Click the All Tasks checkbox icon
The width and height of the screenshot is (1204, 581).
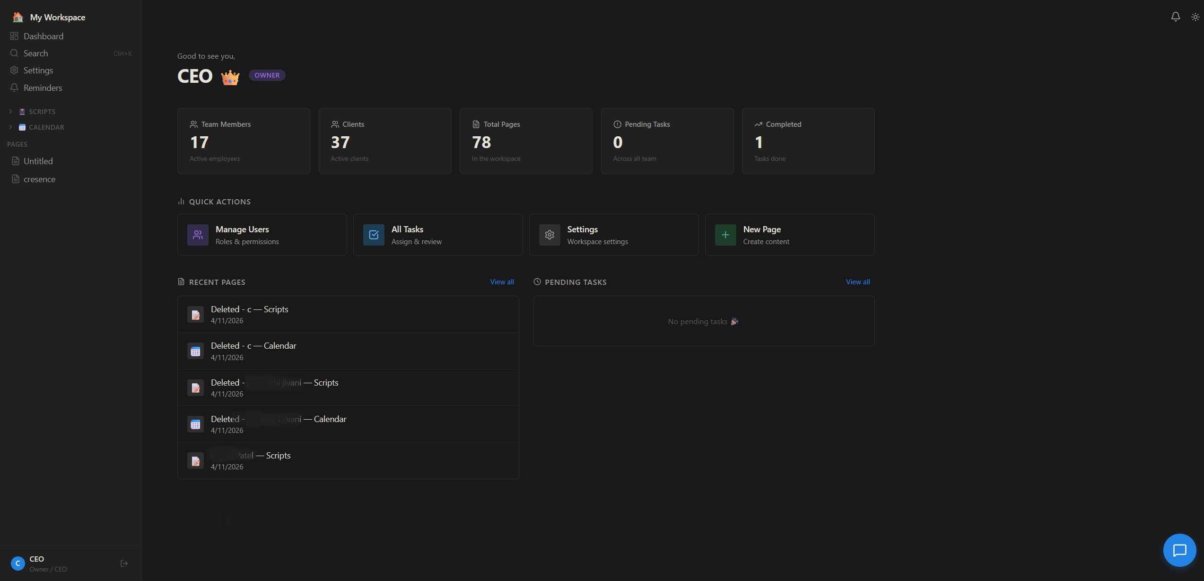pyautogui.click(x=374, y=235)
